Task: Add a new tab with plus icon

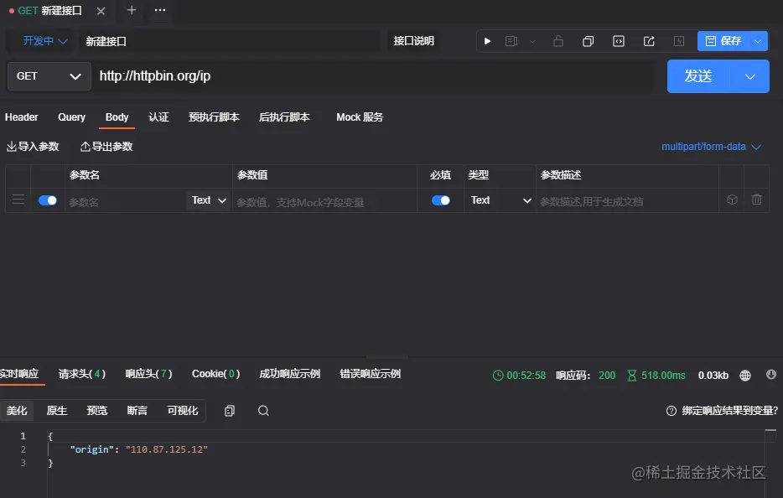Action: (x=132, y=10)
